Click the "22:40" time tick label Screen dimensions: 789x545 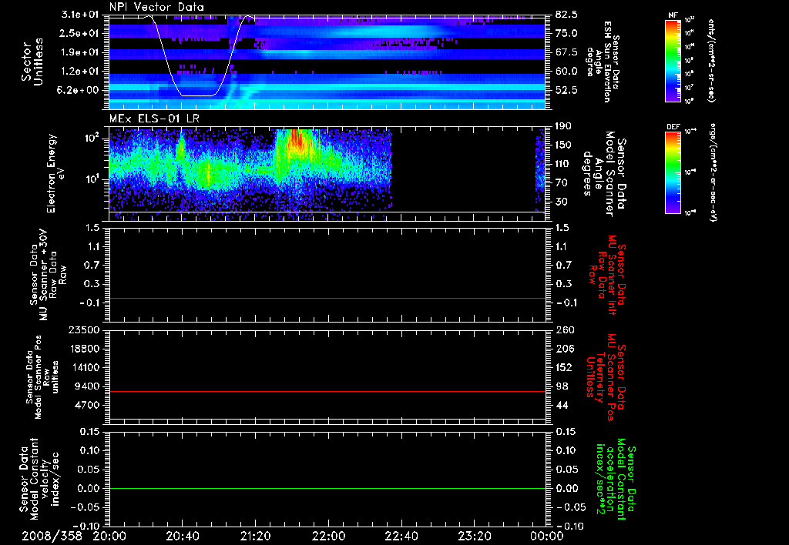pyautogui.click(x=401, y=536)
